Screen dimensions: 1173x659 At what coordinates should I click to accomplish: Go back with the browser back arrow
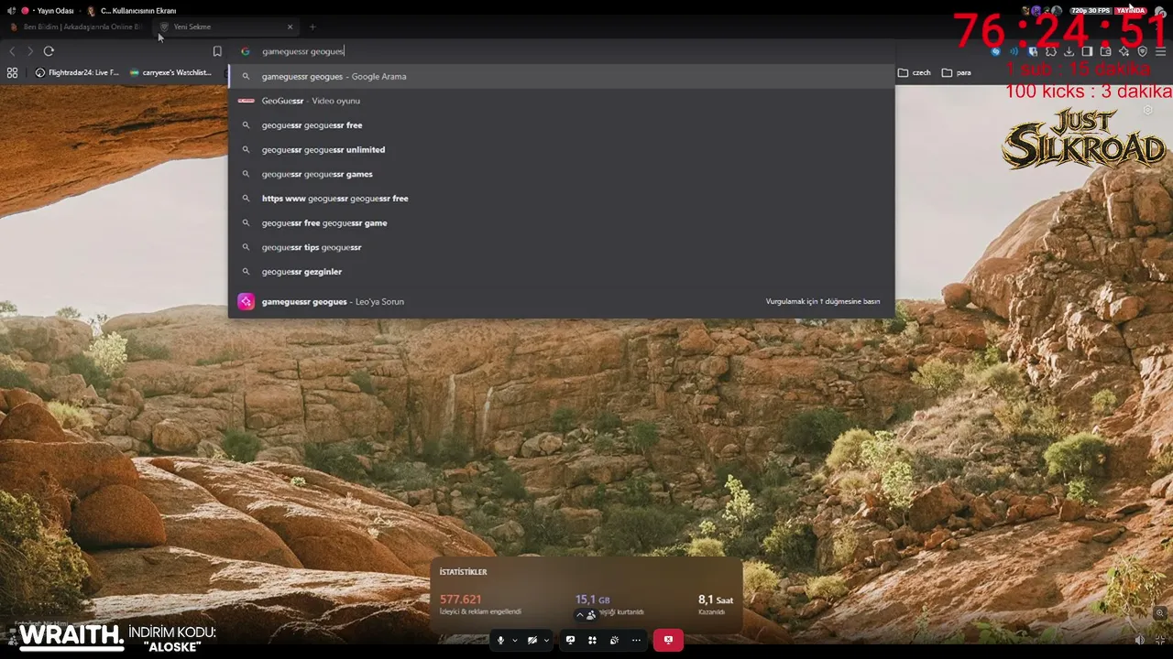point(12,51)
